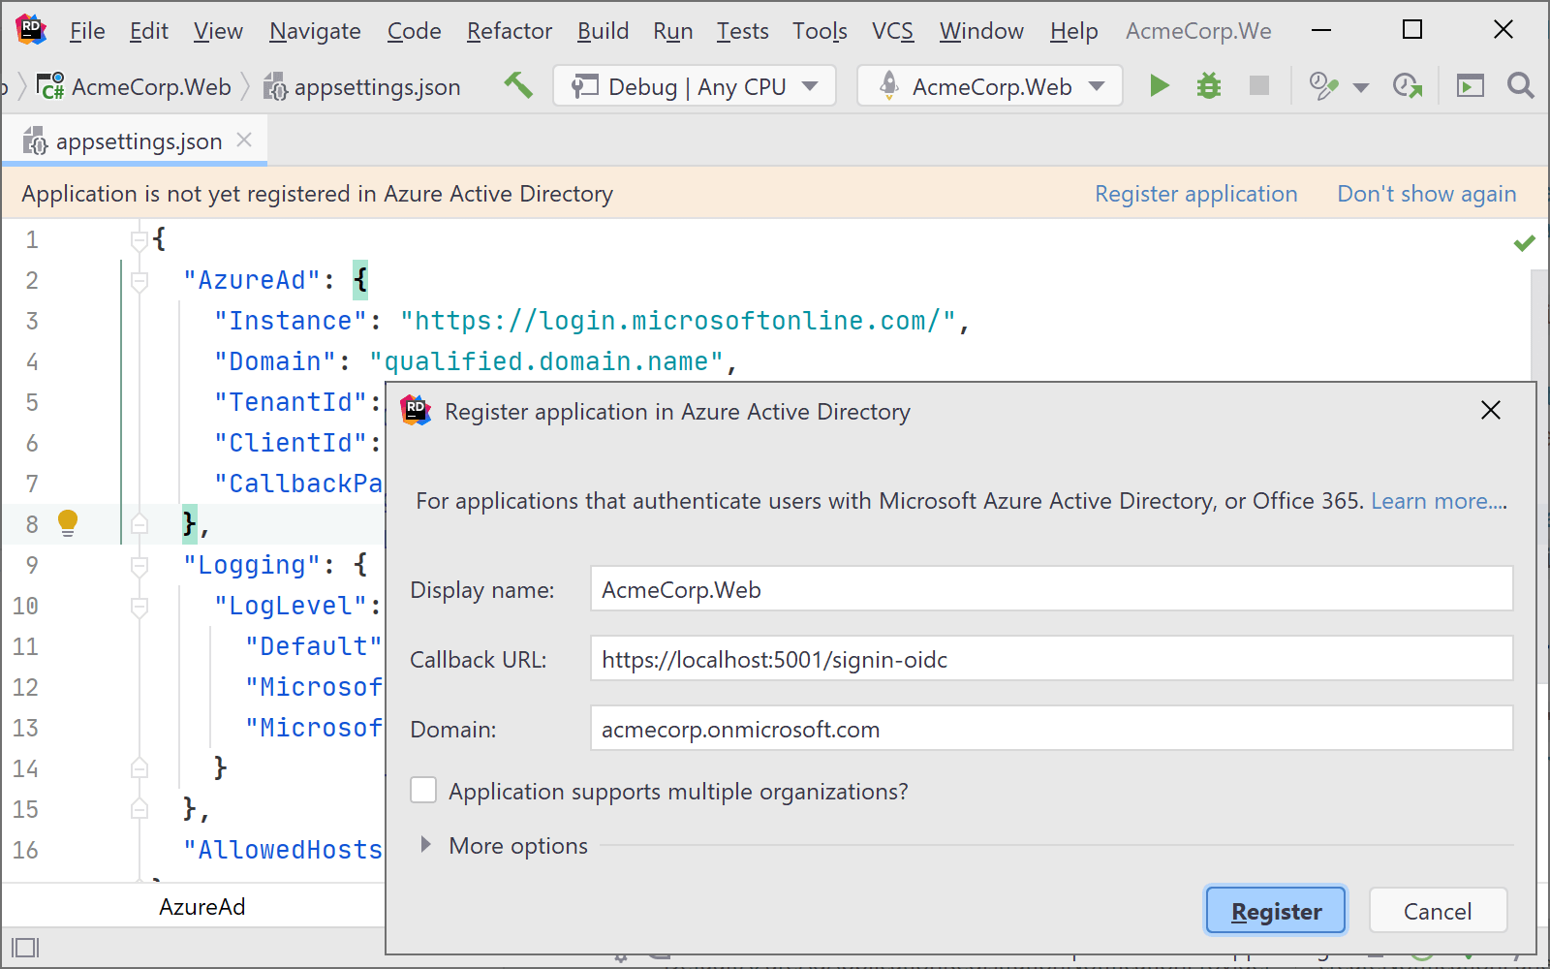
Task: Start debugging with the bug icon
Action: [1208, 86]
